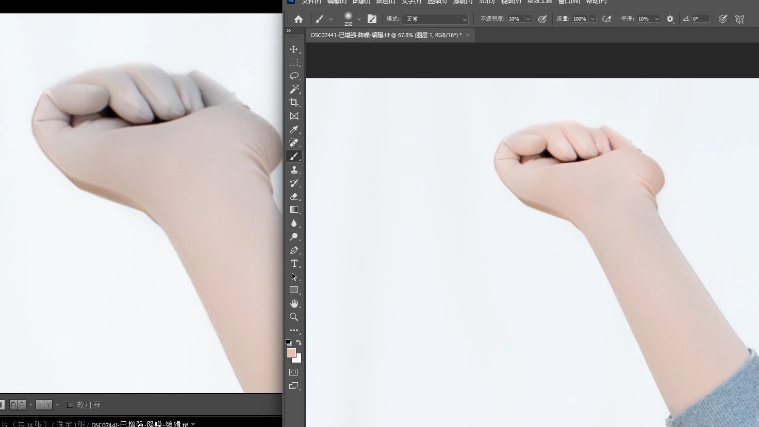The height and width of the screenshot is (427, 759).
Task: Open the brush preset picker size dropdown
Action: 359,20
